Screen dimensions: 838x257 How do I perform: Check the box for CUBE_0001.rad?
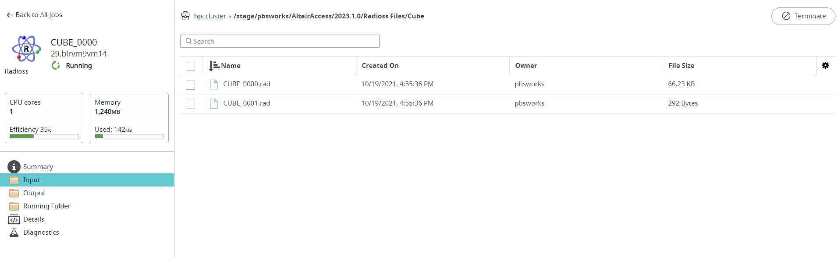click(x=190, y=104)
